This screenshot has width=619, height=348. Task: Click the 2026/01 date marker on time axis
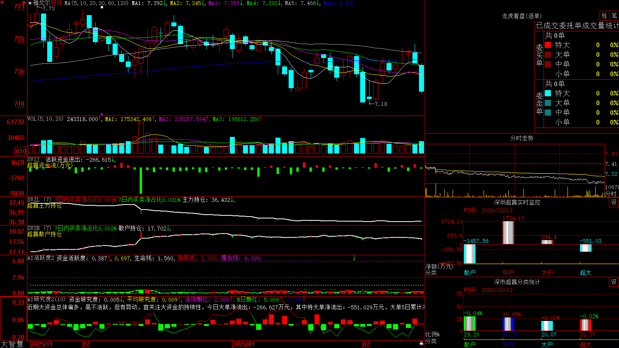(x=244, y=344)
